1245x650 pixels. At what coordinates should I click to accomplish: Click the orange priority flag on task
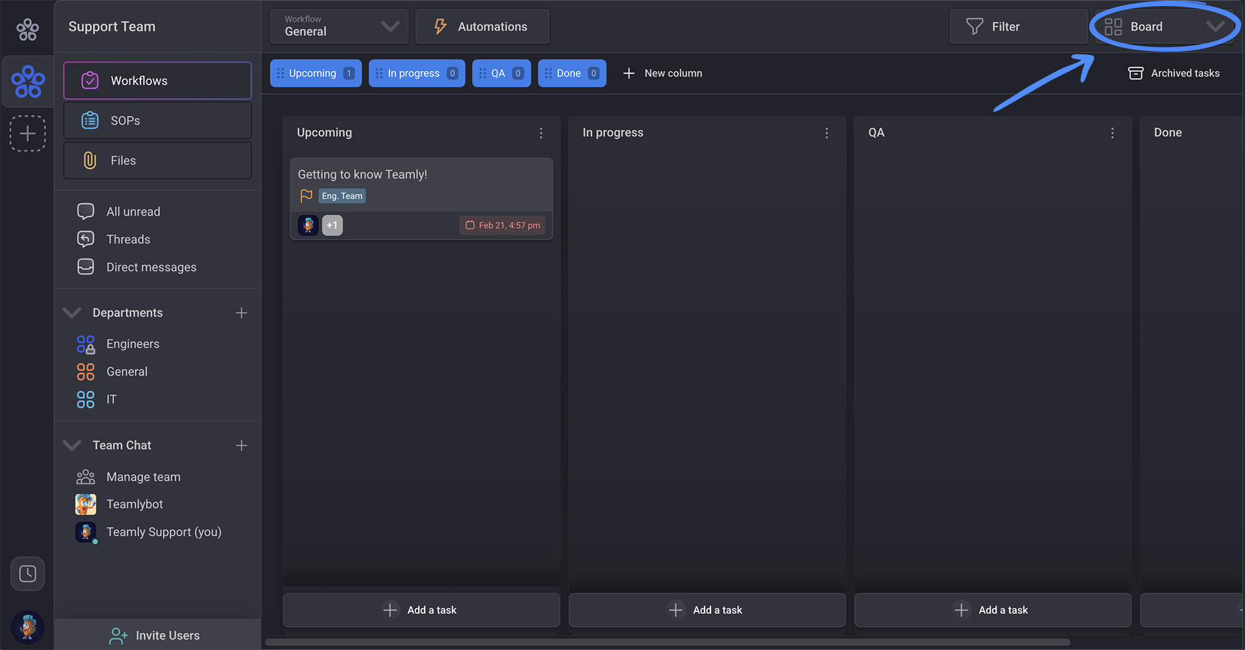tap(306, 196)
